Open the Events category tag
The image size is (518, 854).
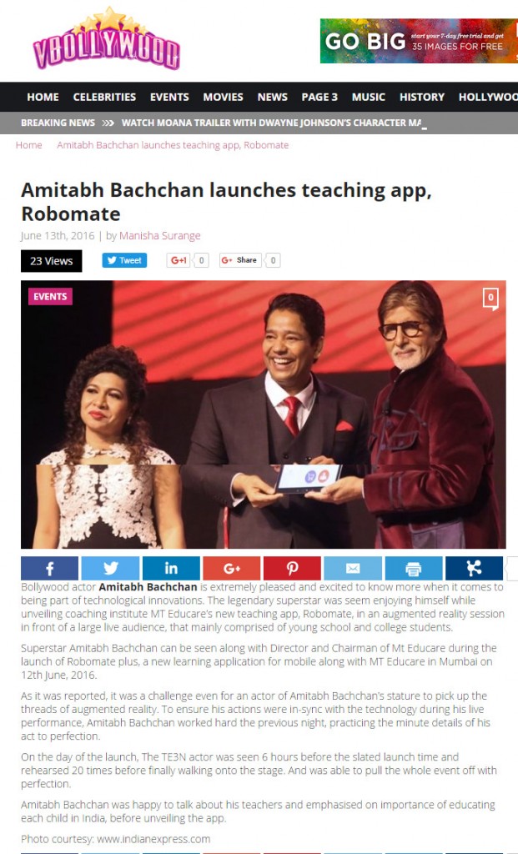50,297
